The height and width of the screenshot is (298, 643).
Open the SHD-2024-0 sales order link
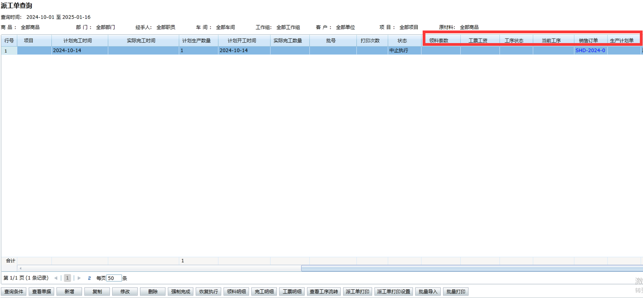(x=590, y=50)
